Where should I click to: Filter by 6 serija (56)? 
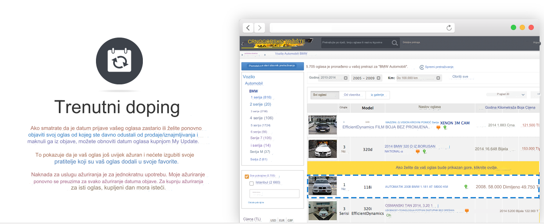(259, 132)
